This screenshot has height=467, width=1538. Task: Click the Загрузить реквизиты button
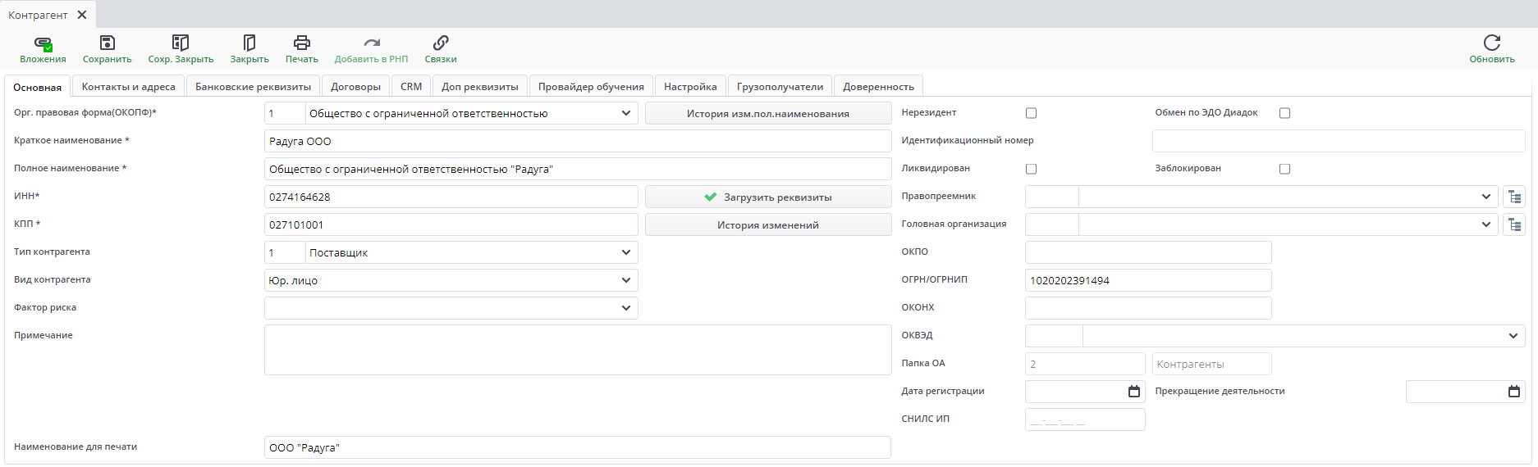pos(768,197)
